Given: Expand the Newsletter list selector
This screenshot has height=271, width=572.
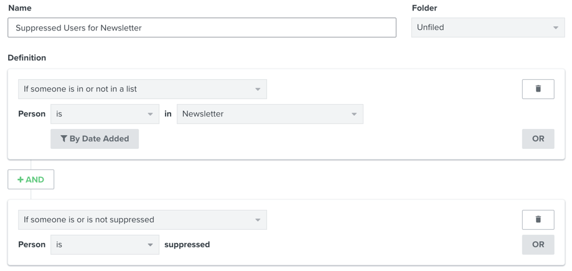Looking at the screenshot, I should tap(270, 114).
